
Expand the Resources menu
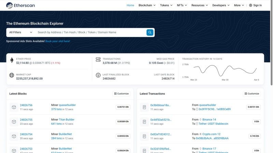point(200,5)
